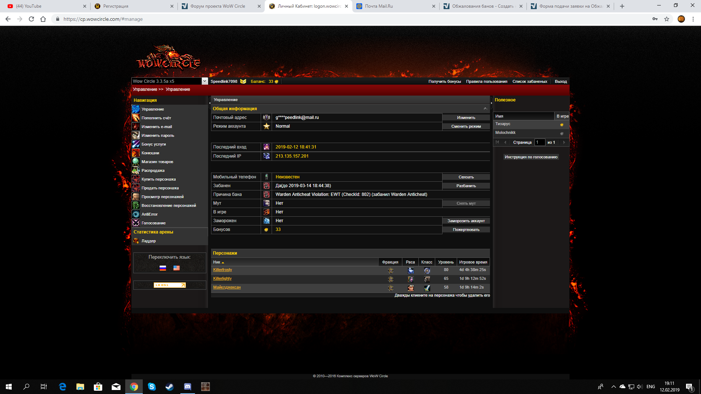
Task: Go to next page in Полезное list
Action: click(564, 142)
